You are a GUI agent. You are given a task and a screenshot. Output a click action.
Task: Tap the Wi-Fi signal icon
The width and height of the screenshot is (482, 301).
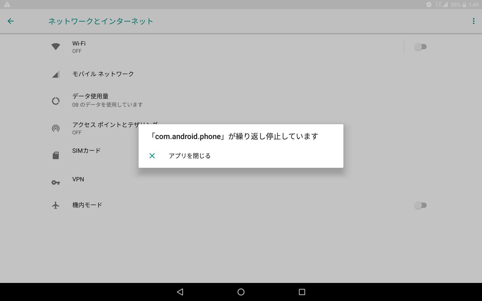point(56,47)
